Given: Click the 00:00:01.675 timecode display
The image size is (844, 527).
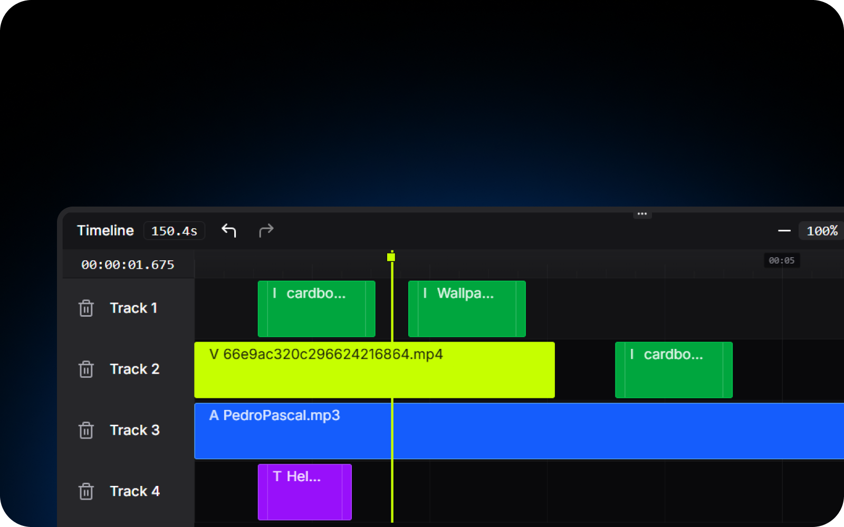Looking at the screenshot, I should click(x=128, y=265).
